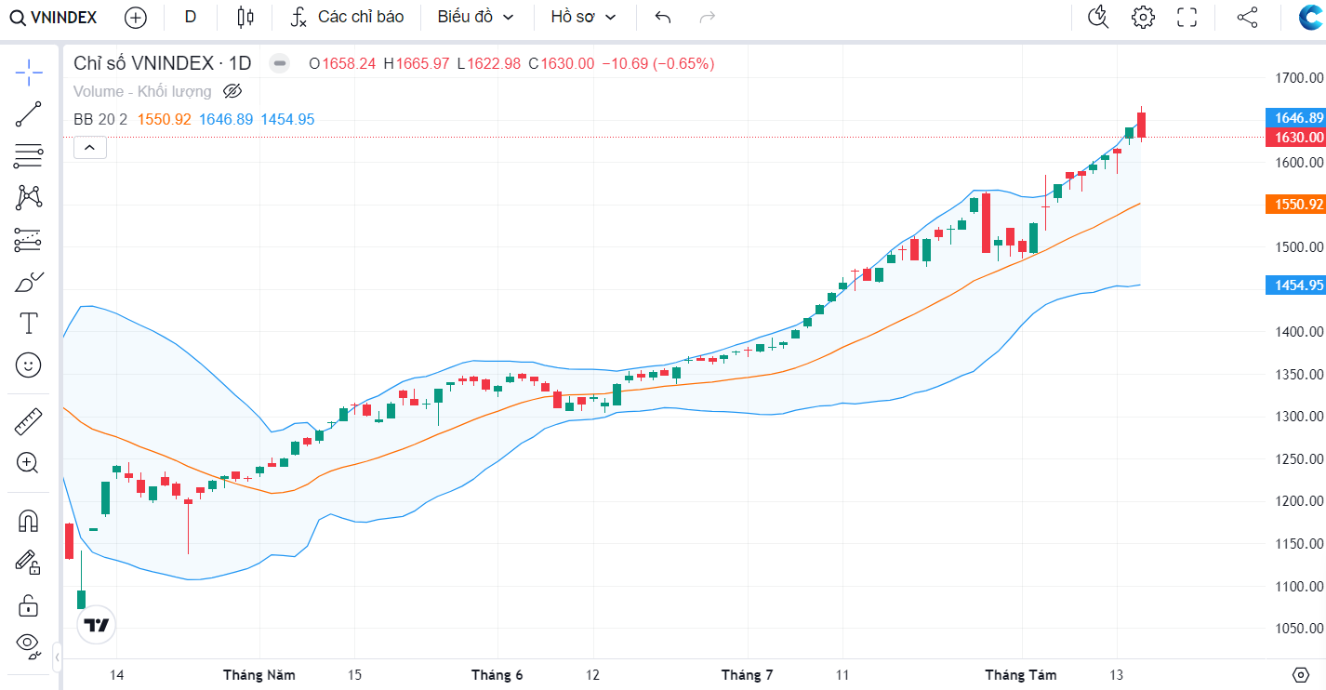Select the brush drawing tool
The height and width of the screenshot is (690, 1326).
coord(29,282)
